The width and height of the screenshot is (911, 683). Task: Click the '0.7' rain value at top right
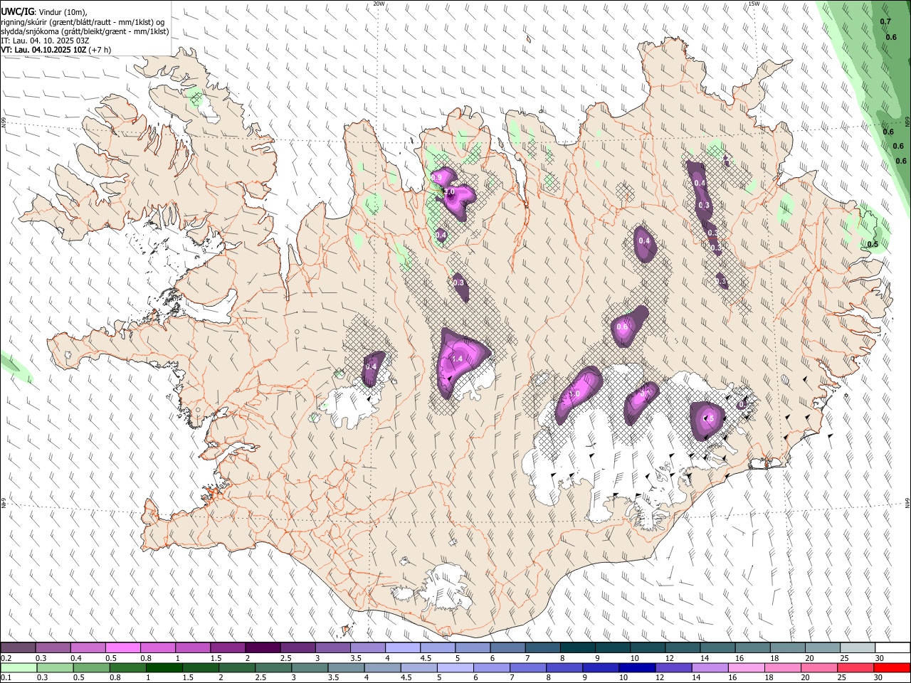[x=885, y=22]
